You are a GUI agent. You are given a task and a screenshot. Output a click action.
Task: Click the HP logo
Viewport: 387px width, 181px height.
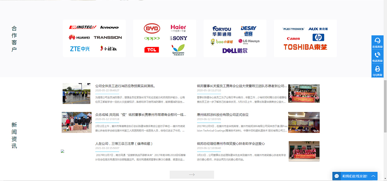pyautogui.click(x=319, y=37)
